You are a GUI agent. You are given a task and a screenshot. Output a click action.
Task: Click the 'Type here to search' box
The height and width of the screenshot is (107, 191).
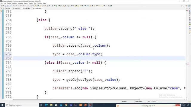[22, 105]
